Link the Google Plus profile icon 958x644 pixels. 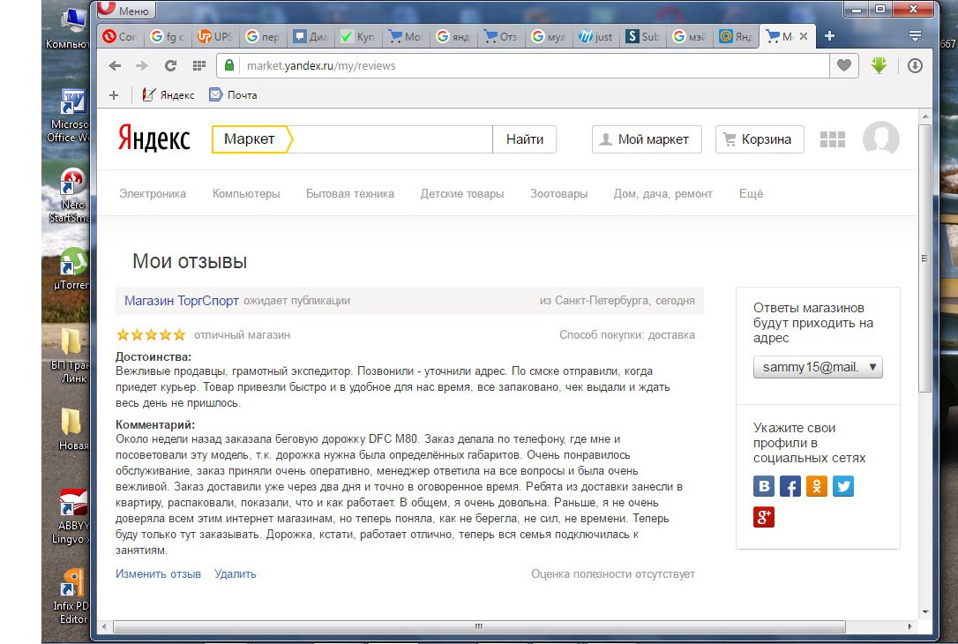point(764,517)
